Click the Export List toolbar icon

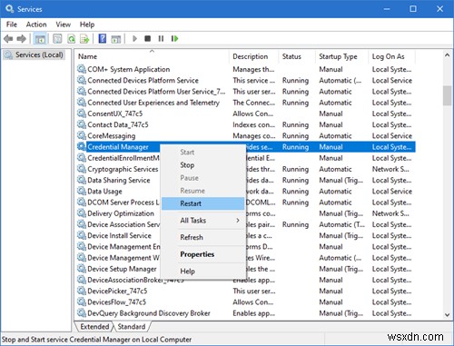84,39
